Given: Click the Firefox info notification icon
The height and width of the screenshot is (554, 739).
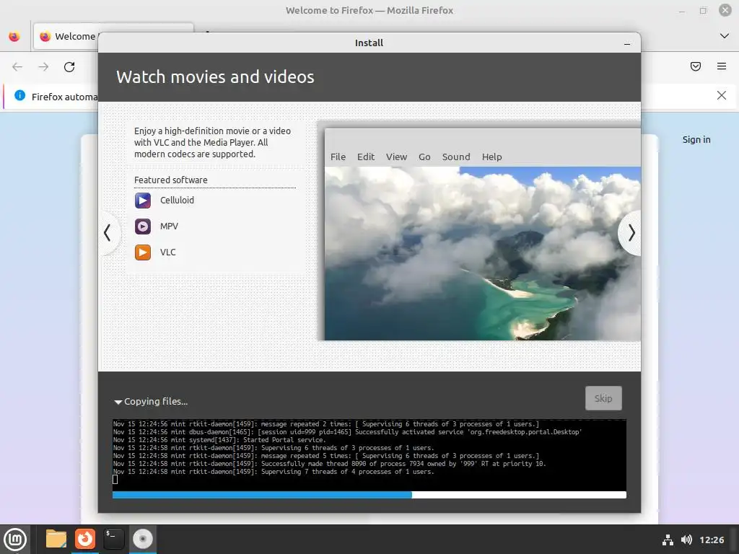Looking at the screenshot, I should (19, 95).
